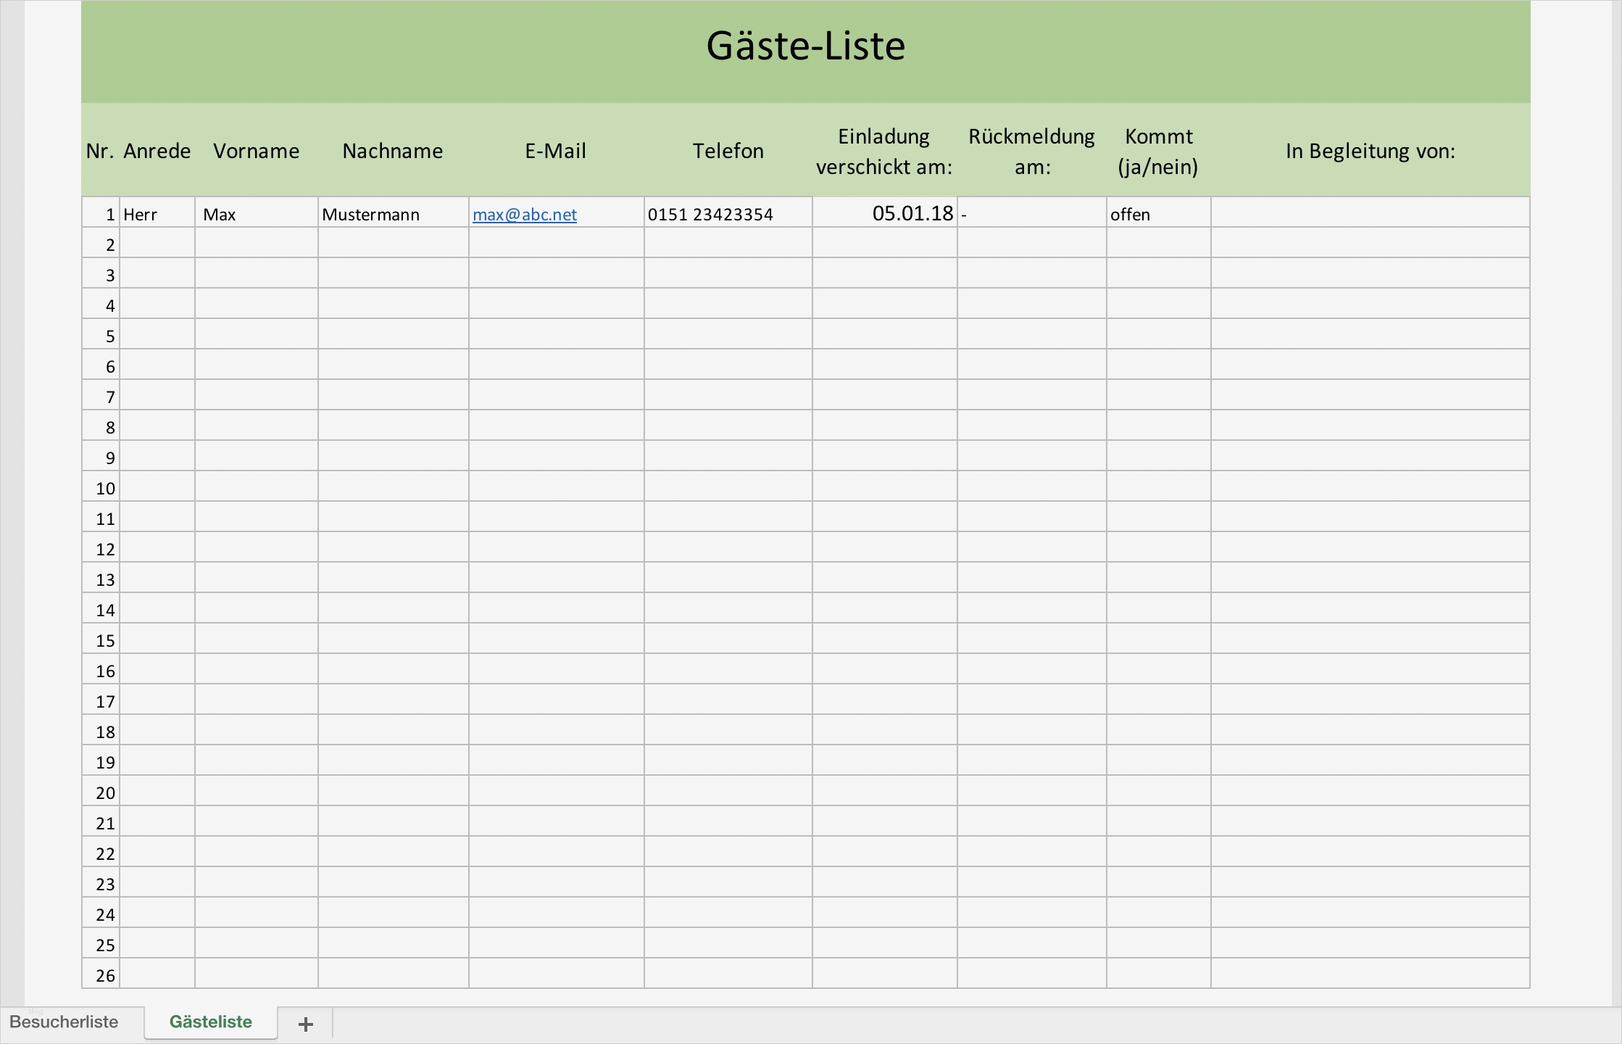Select the cell showing 'offen'
The width and height of the screenshot is (1622, 1044).
coord(1157,212)
